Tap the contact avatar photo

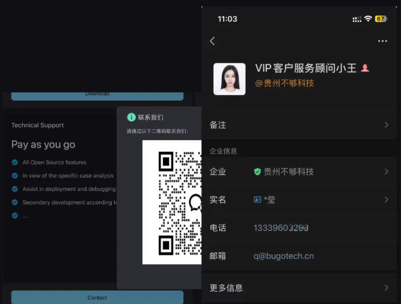coord(230,79)
